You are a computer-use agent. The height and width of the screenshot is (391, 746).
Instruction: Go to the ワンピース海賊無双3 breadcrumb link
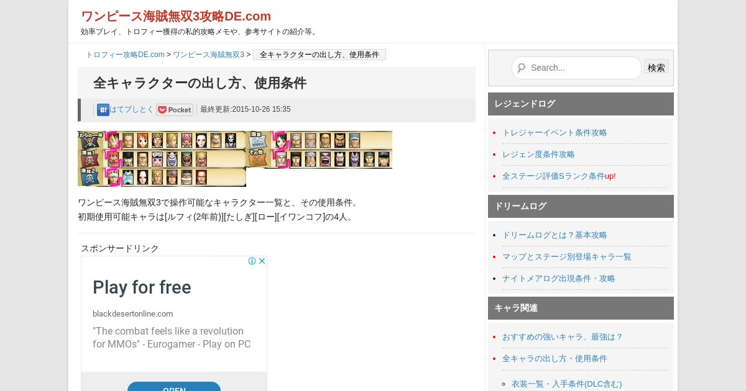coord(208,55)
